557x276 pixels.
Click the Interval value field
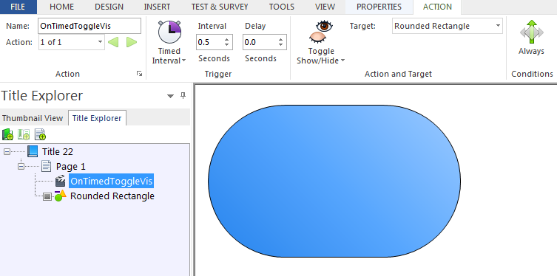click(209, 42)
